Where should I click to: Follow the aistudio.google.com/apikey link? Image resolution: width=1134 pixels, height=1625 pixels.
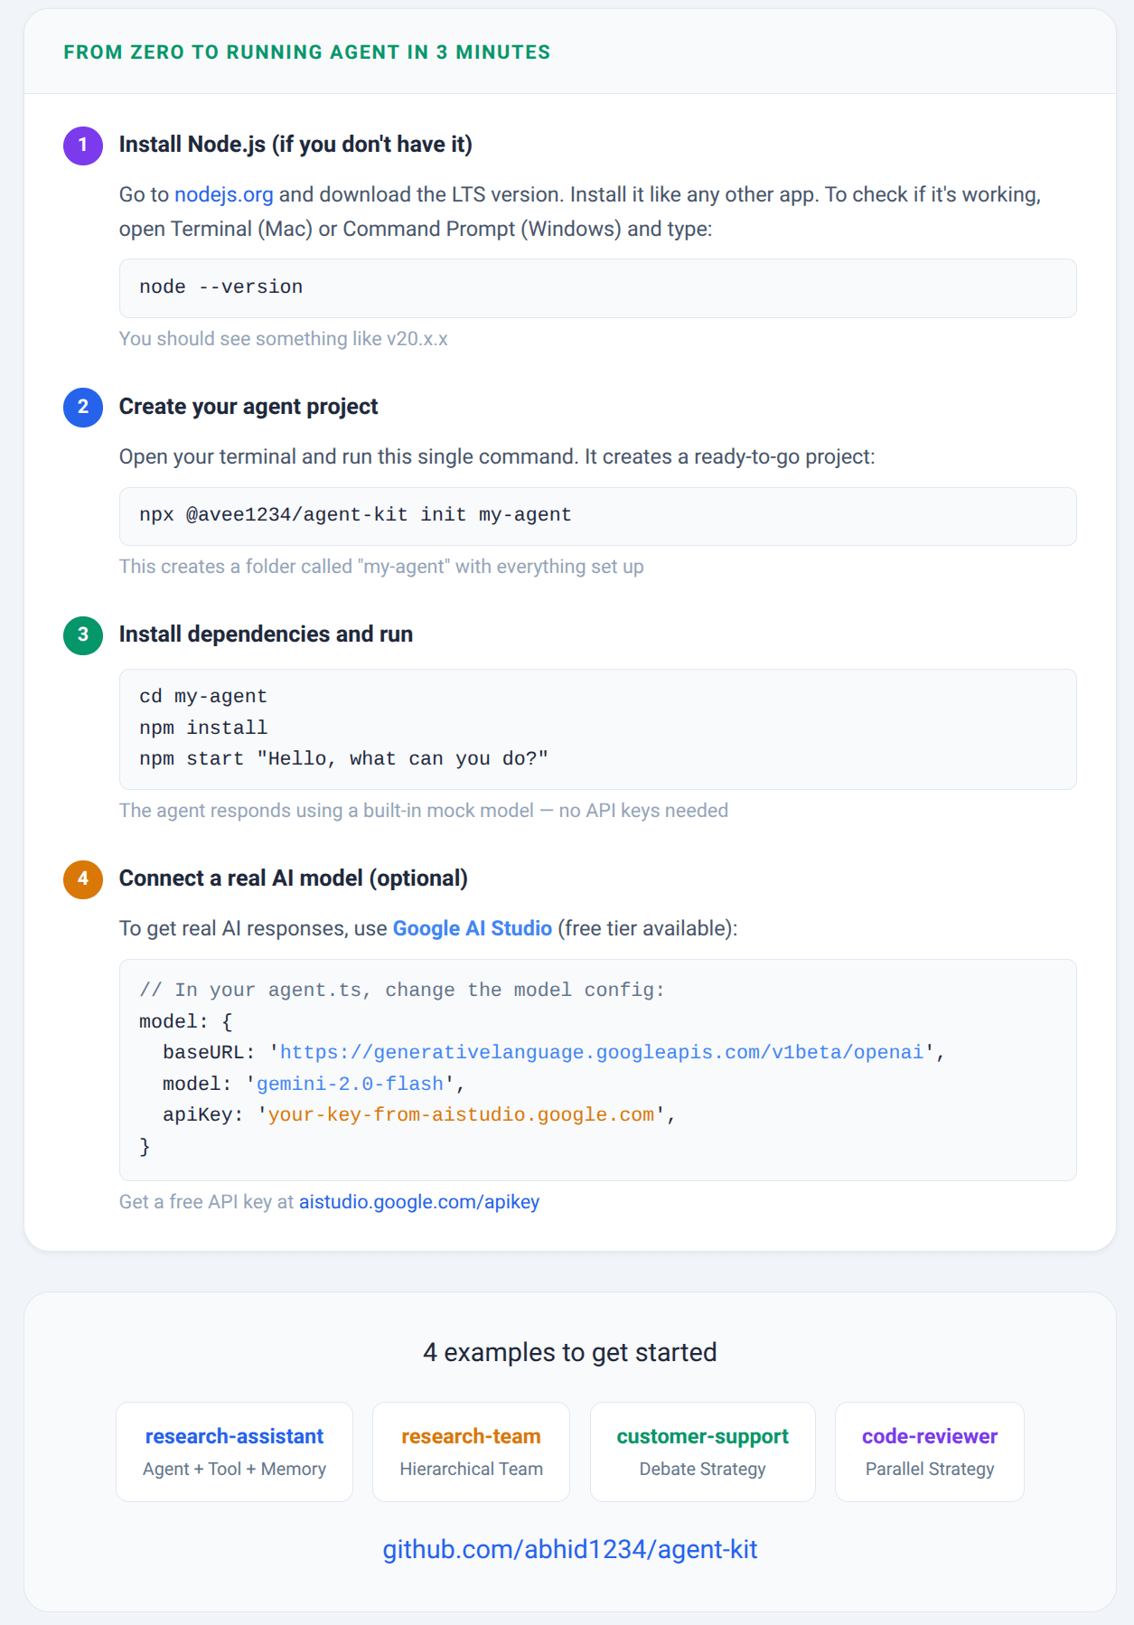419,1202
